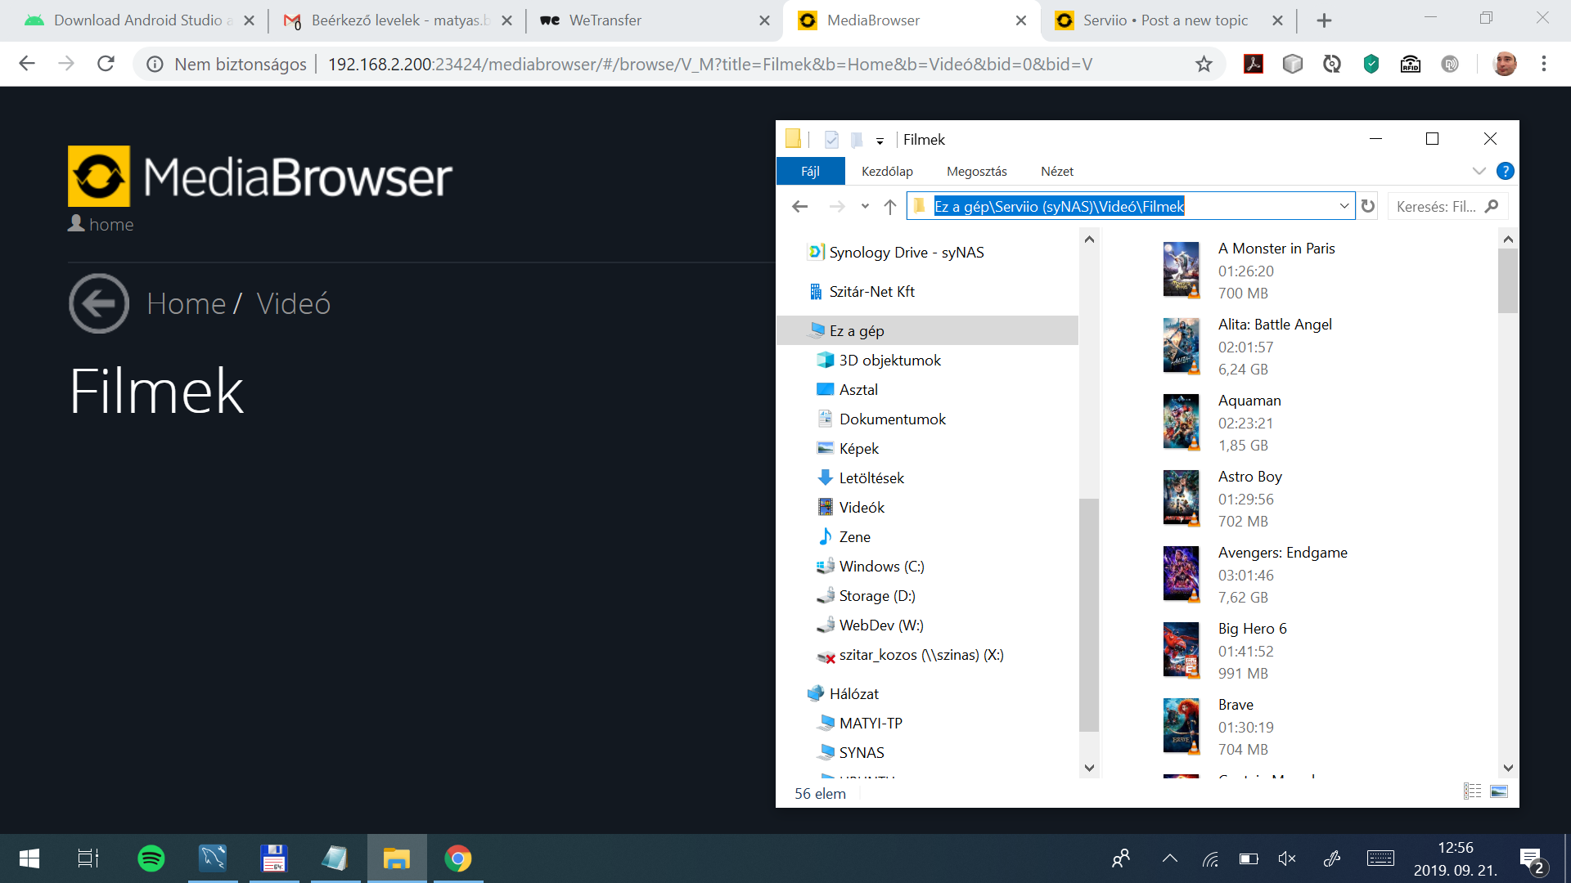Switch to large thumbnails view icon

point(1499,791)
